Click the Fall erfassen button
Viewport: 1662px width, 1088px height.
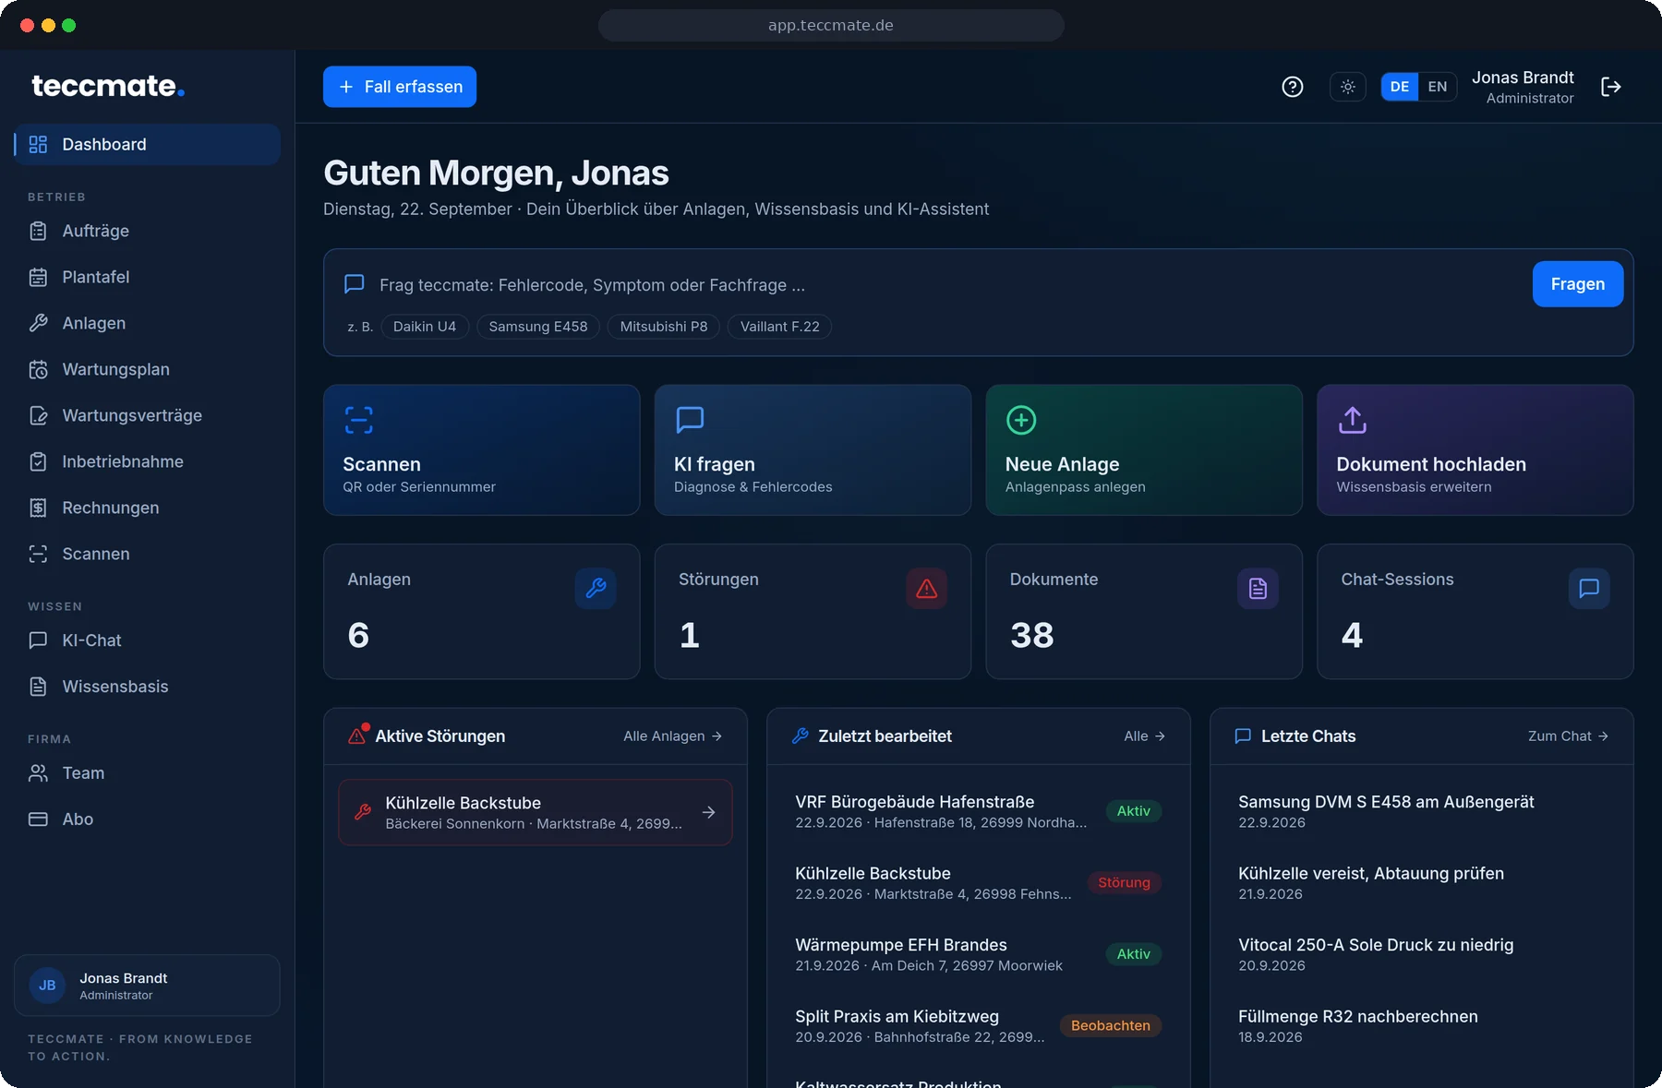[400, 87]
